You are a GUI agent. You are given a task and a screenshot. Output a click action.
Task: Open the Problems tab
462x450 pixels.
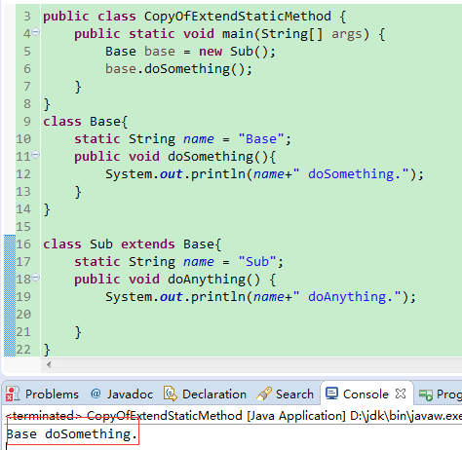43,394
